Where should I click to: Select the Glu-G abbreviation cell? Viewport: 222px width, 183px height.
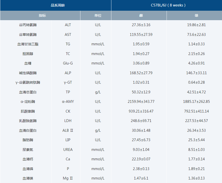(68, 63)
